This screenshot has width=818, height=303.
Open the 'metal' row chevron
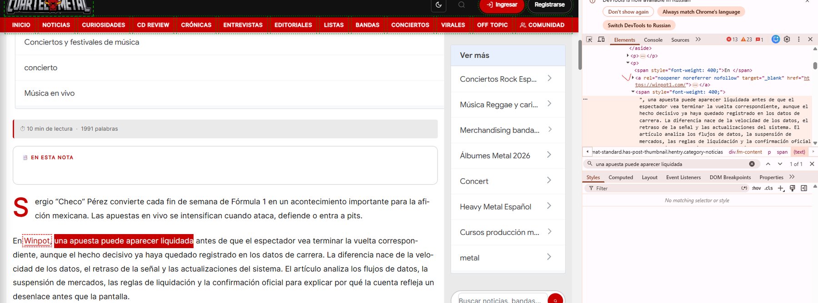549,257
